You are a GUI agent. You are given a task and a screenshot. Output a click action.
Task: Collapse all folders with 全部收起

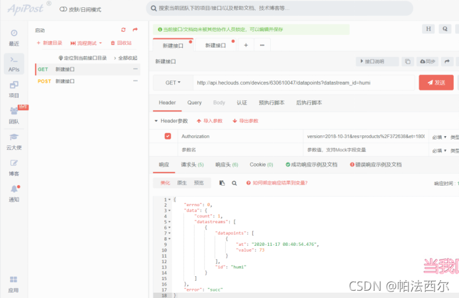pos(125,58)
